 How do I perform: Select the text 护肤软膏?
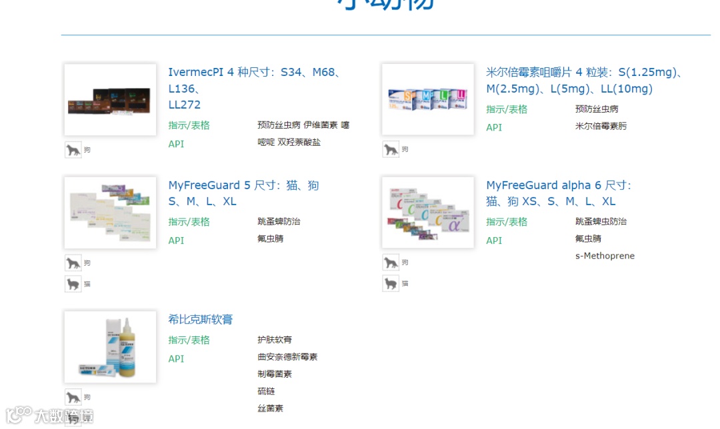click(x=275, y=340)
